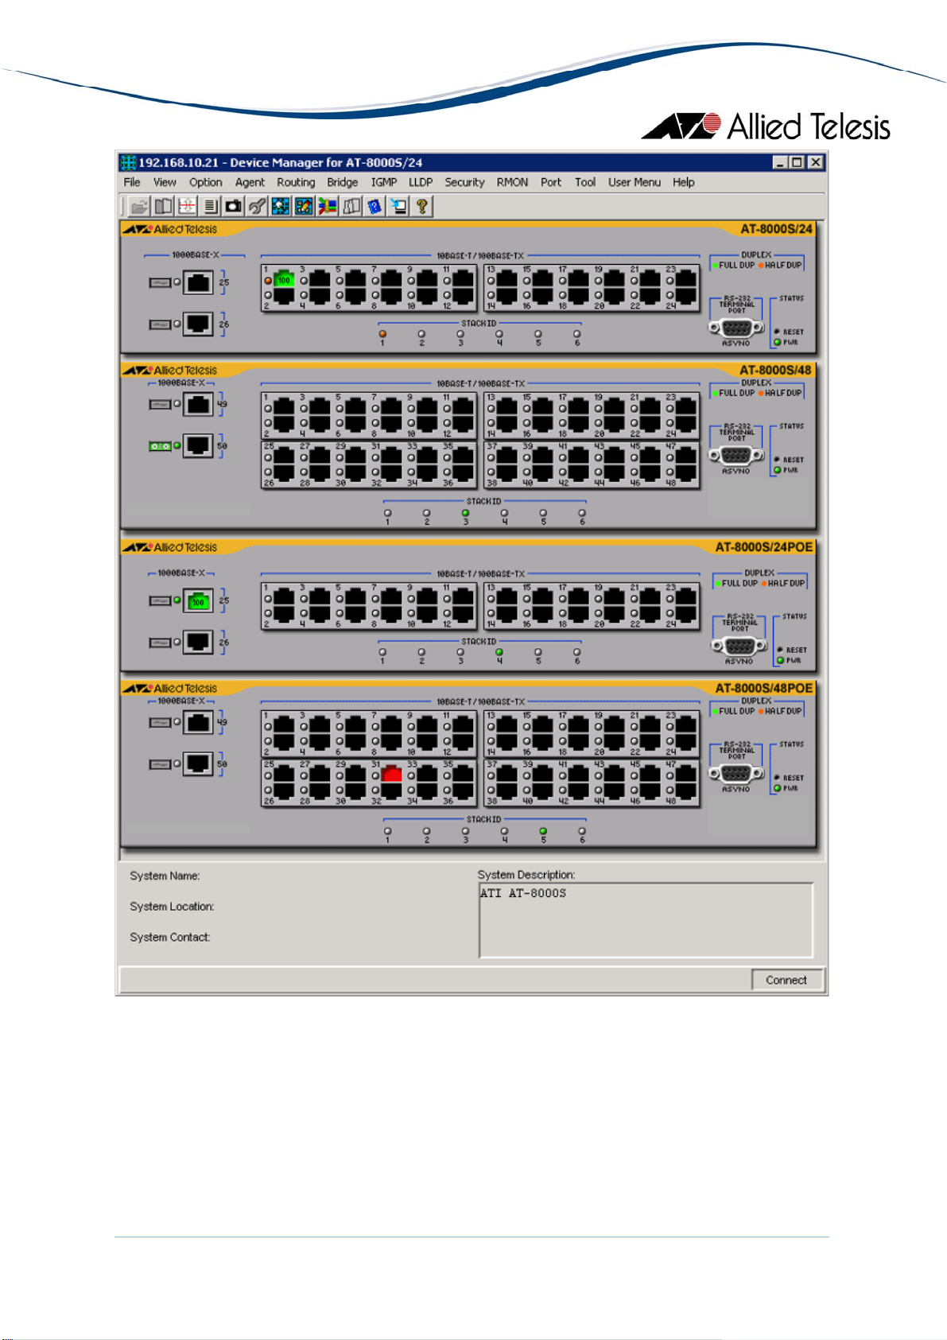Viewport: 947px width, 1340px height.
Task: Click the gray double-page toolbar icon
Action: coord(351,207)
